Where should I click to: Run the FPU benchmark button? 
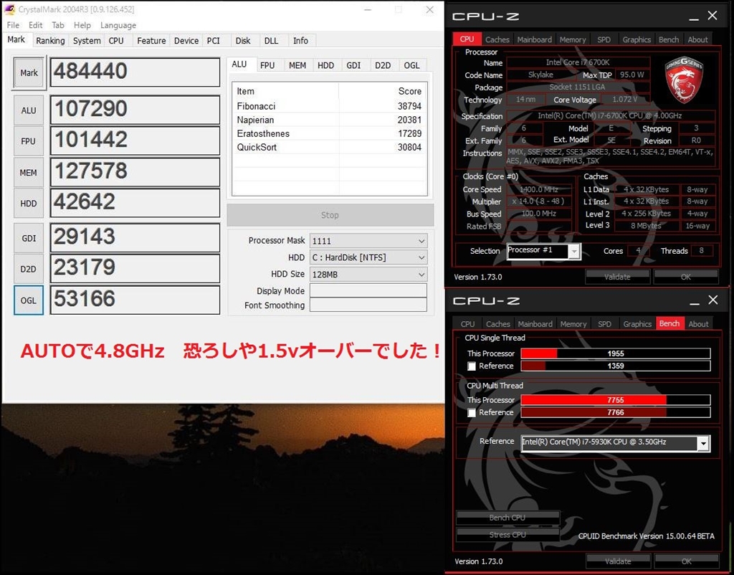click(x=29, y=141)
